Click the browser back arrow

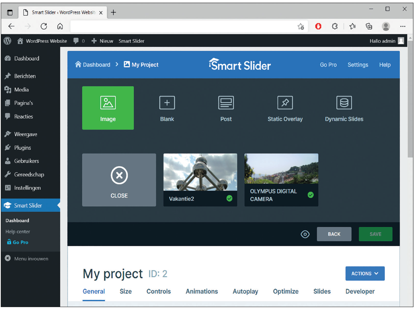point(11,26)
